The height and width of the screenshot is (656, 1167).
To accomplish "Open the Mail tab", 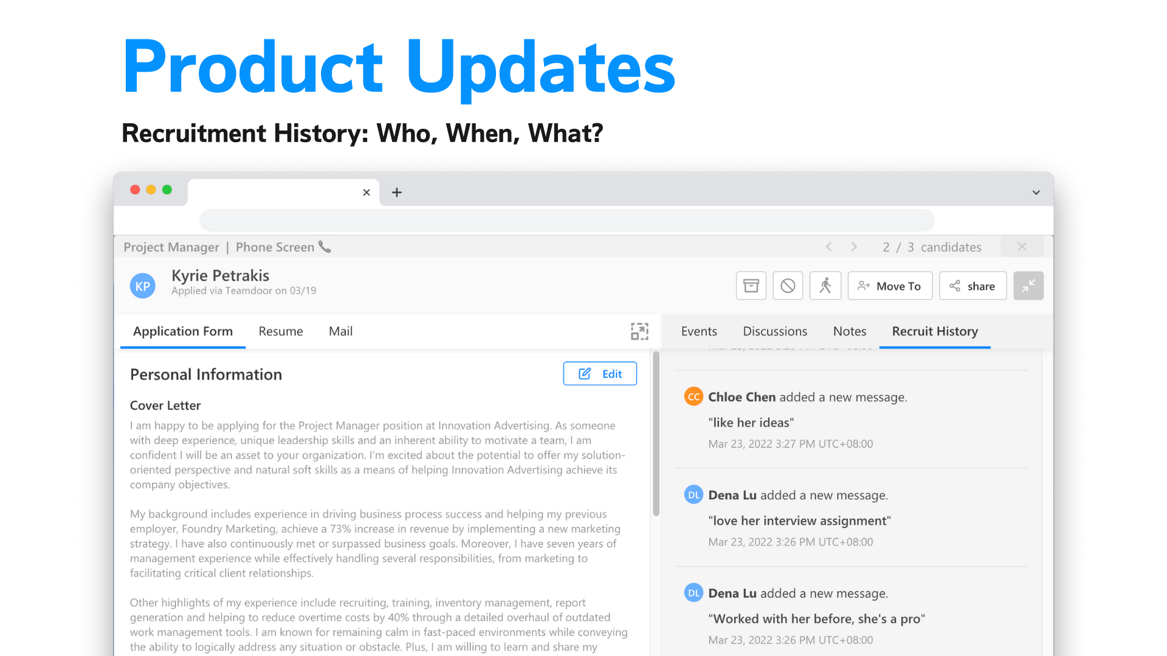I will 340,331.
